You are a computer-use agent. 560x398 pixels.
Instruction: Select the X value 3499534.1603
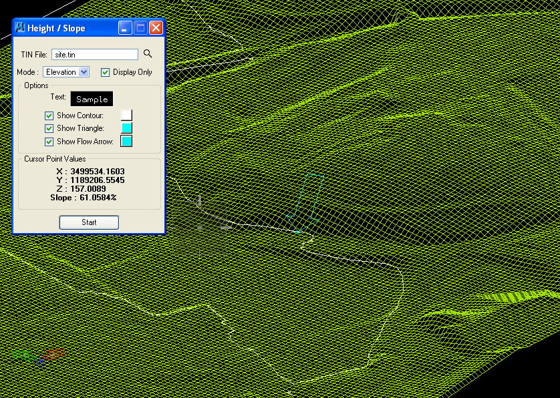(98, 172)
